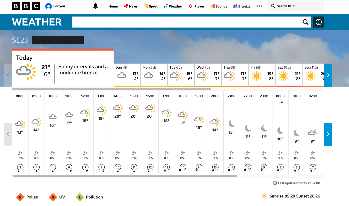Open the notifications bell

click(95, 6)
